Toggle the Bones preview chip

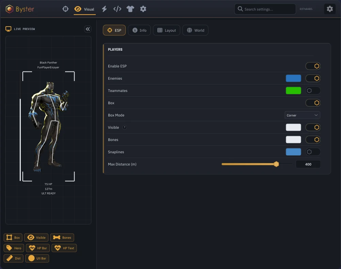click(62, 237)
